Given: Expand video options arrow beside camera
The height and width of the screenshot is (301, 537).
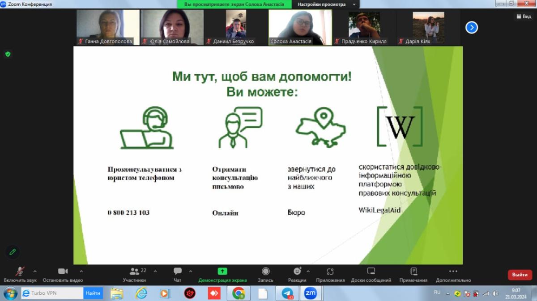Looking at the screenshot, I should pyautogui.click(x=81, y=271).
